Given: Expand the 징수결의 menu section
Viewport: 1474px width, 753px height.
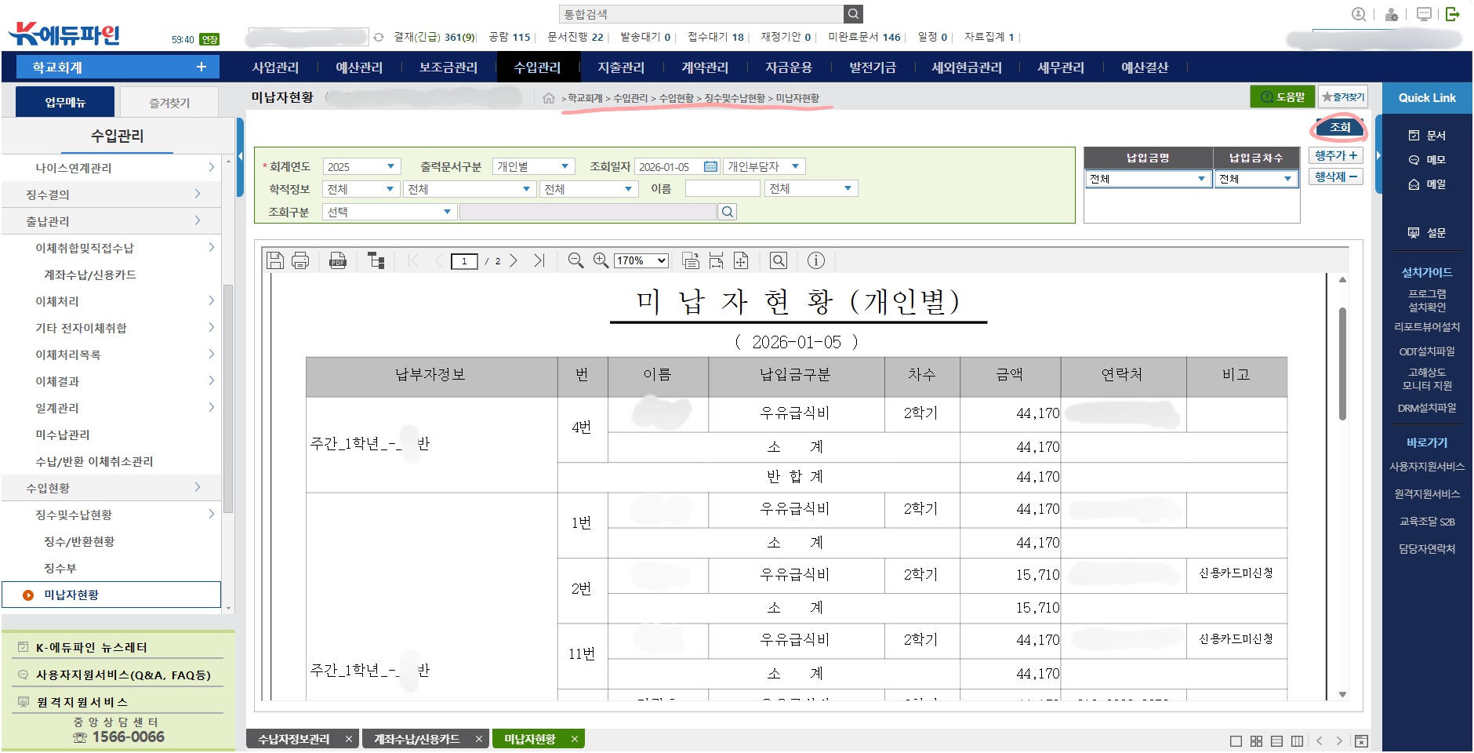Looking at the screenshot, I should (112, 195).
